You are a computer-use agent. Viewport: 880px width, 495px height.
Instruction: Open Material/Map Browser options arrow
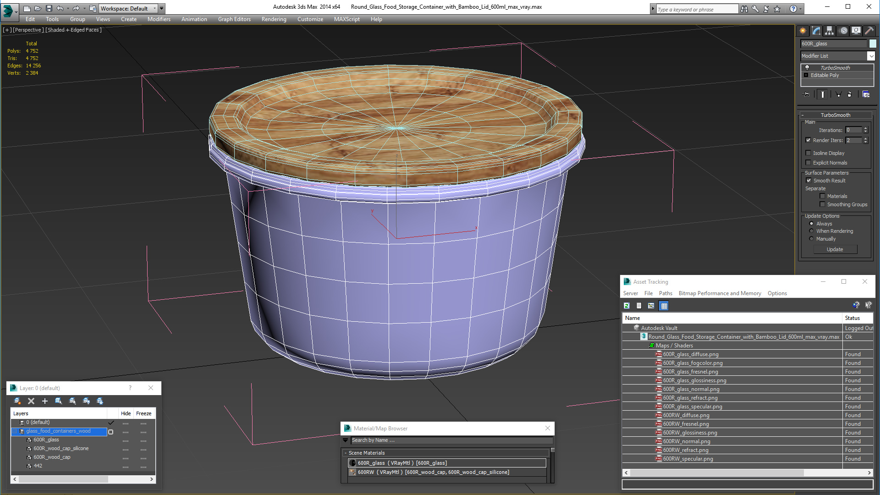pyautogui.click(x=345, y=440)
